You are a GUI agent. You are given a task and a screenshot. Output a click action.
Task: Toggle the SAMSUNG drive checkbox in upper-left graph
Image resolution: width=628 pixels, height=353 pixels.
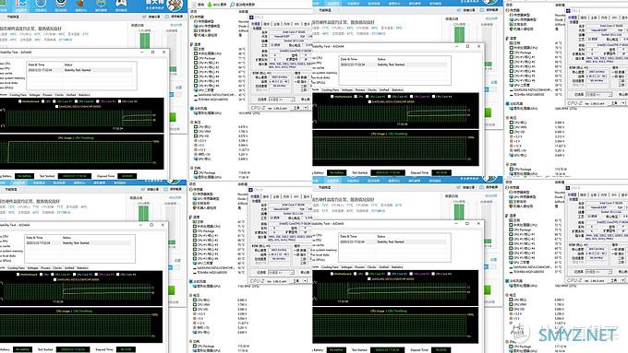tap(56, 106)
